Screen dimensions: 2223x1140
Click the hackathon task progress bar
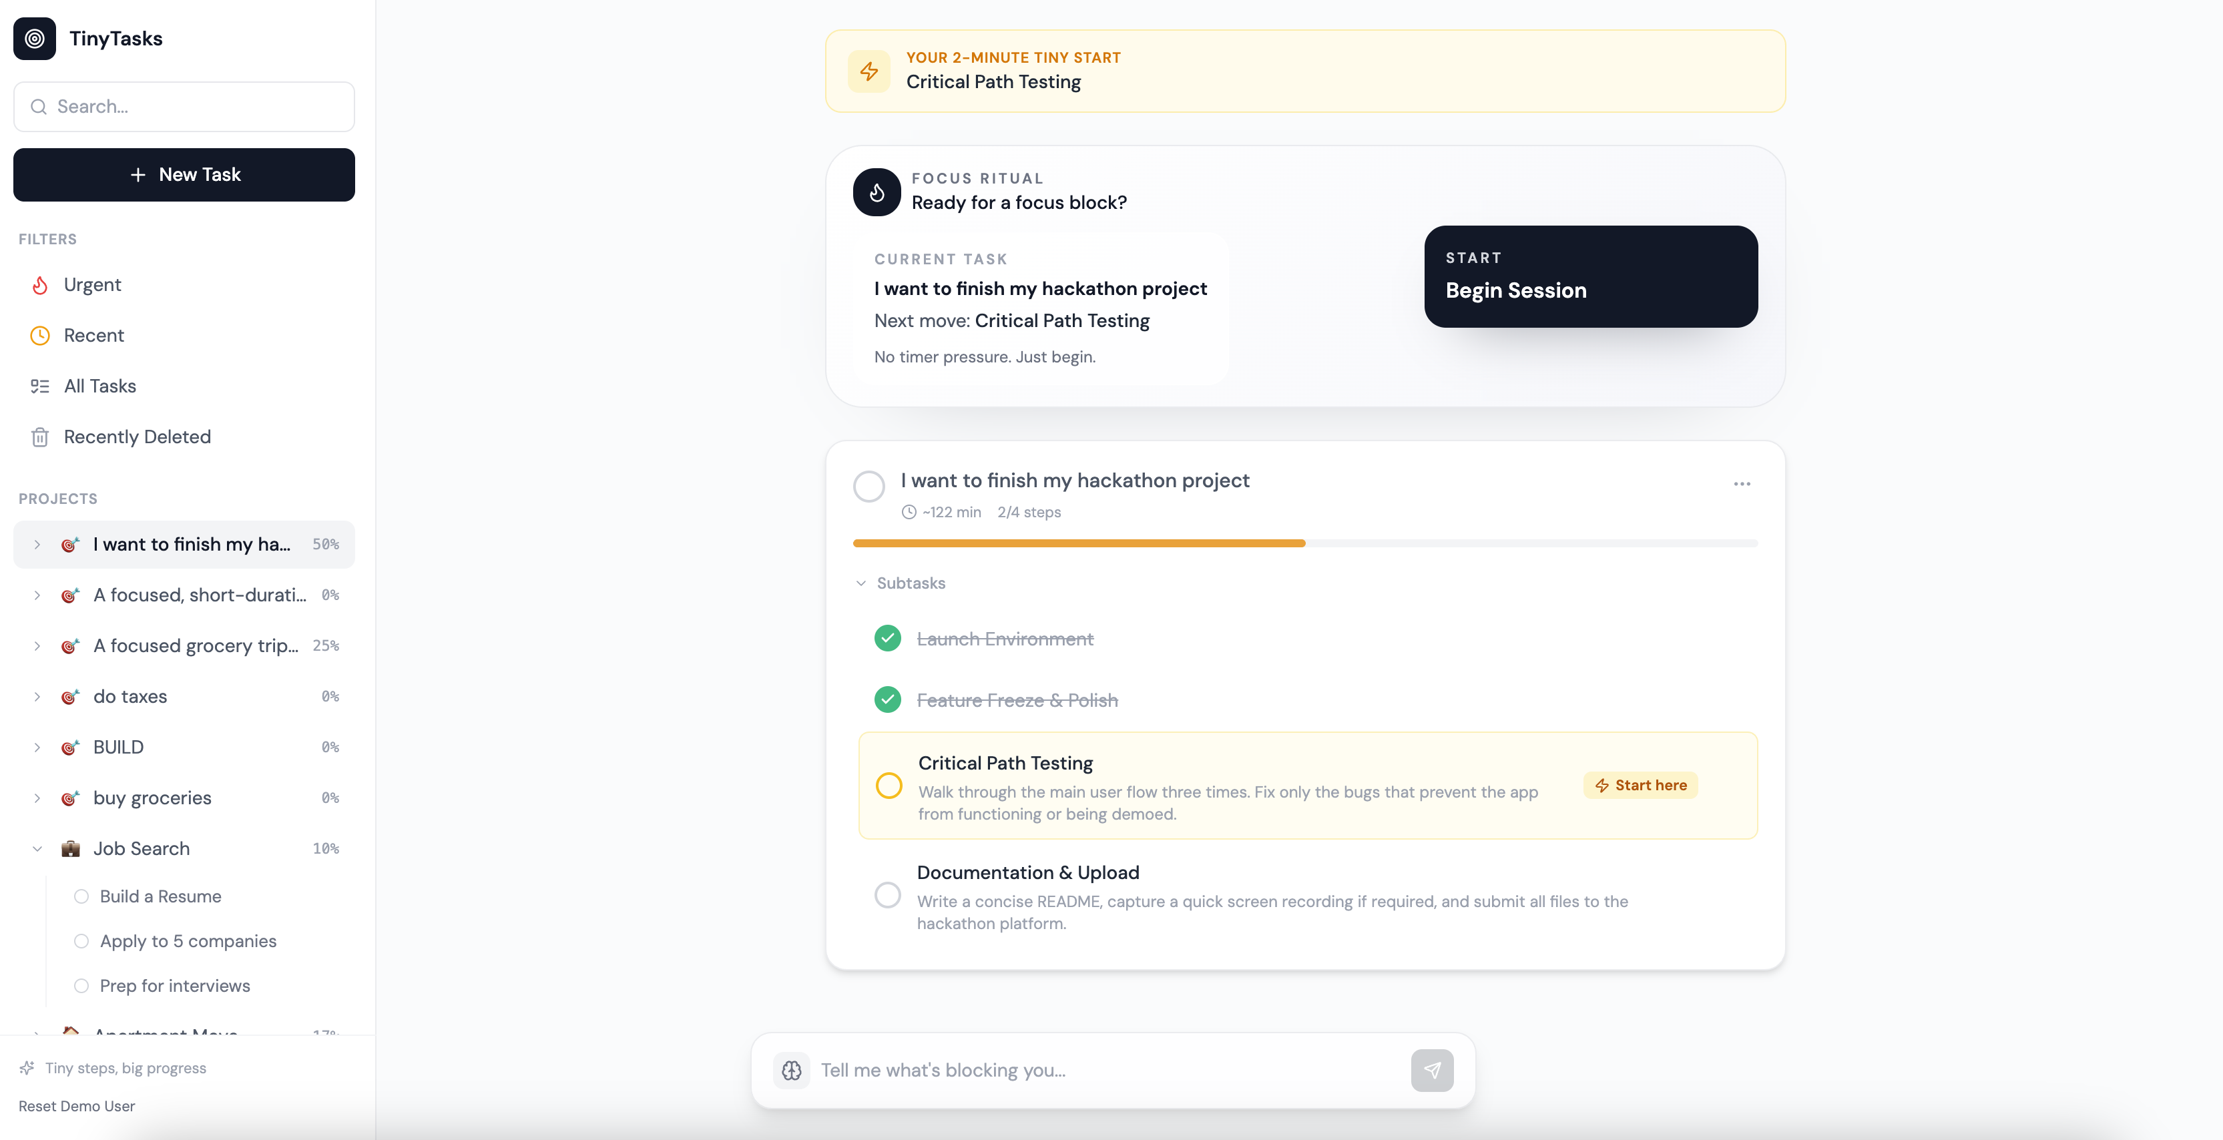pos(1305,543)
